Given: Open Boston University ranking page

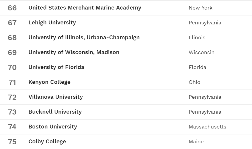Looking at the screenshot, I should (x=53, y=127).
